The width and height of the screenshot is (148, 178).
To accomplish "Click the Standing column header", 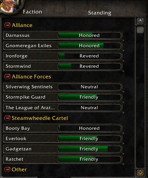I will [100, 13].
